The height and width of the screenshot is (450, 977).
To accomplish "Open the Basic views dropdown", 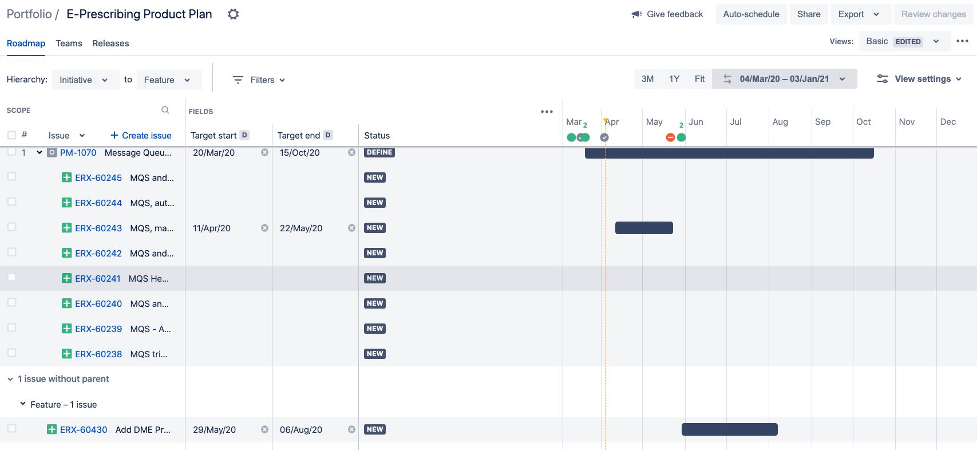I will pos(905,41).
